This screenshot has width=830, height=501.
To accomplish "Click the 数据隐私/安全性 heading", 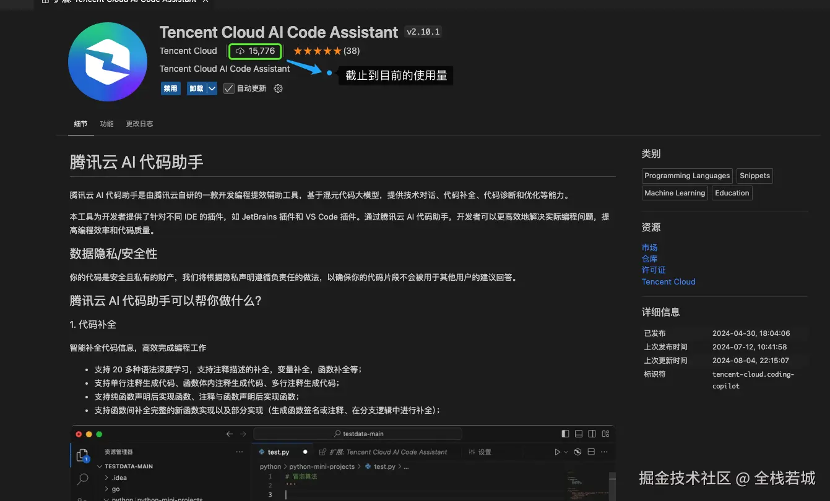I will [x=113, y=254].
